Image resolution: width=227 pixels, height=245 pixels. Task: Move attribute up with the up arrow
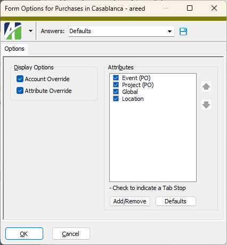point(206,86)
